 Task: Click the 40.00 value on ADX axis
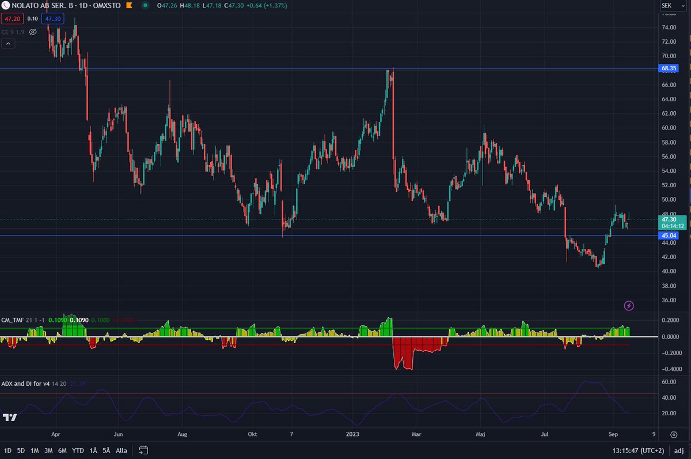pyautogui.click(x=669, y=398)
